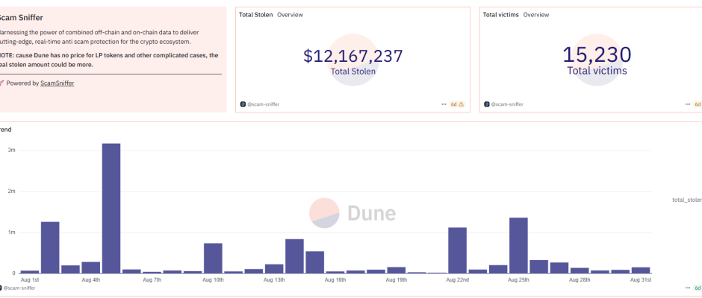Toggle the total_stolen legend series
This screenshot has width=702, height=298.
[x=686, y=200]
